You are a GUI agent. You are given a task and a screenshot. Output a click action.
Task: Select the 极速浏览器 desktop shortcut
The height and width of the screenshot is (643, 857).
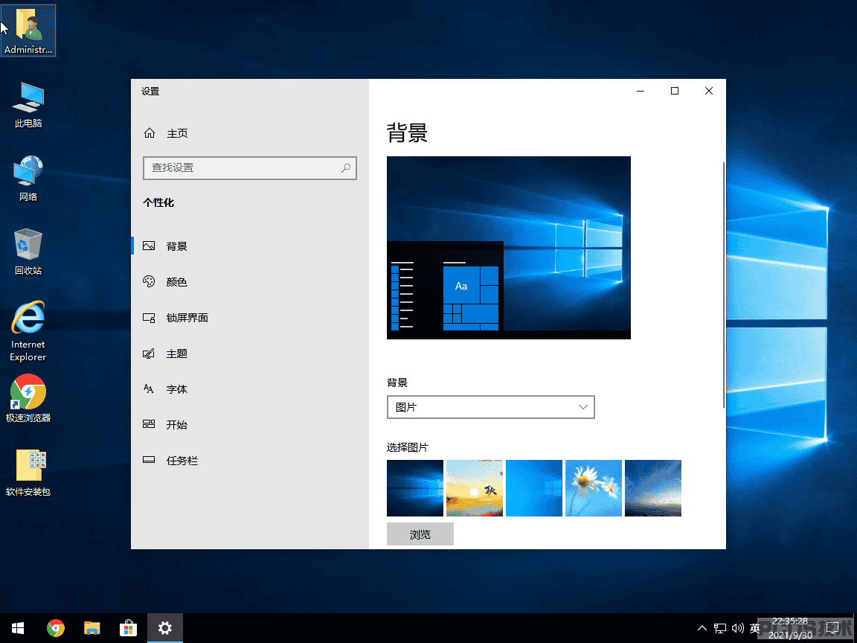pos(28,399)
